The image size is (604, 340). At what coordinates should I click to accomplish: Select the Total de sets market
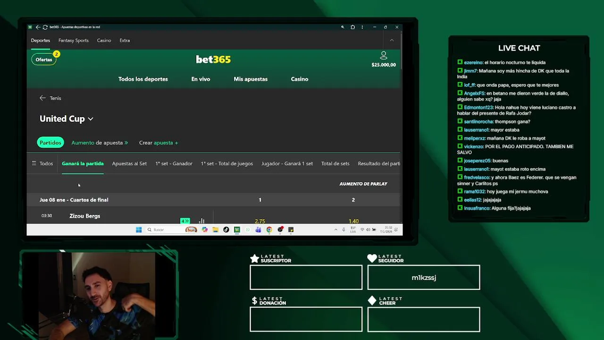coord(336,163)
